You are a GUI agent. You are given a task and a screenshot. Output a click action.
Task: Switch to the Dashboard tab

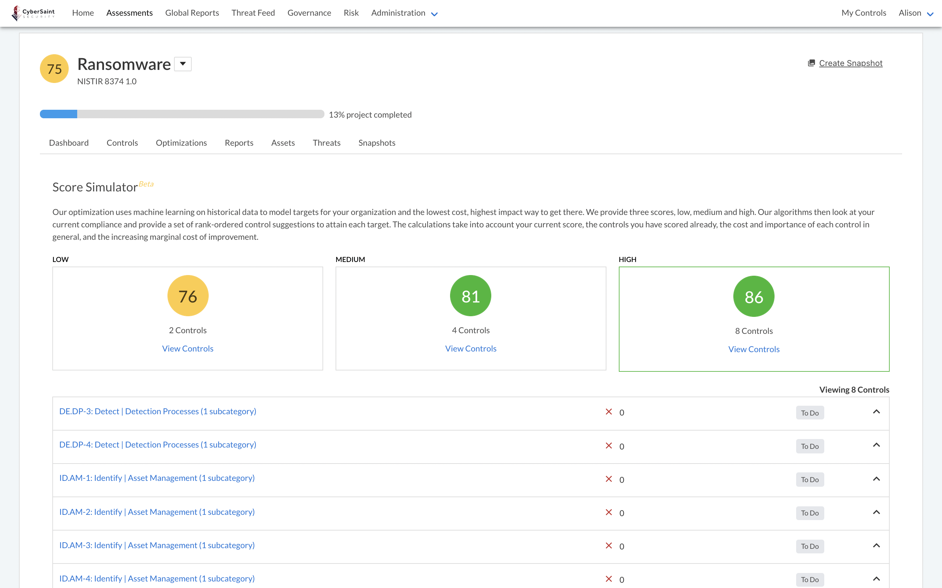[69, 143]
